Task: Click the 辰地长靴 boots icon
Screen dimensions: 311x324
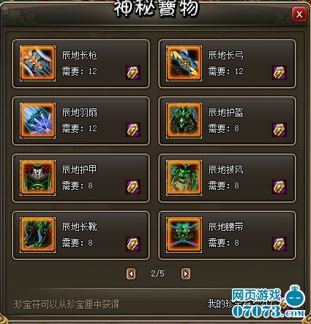Action: [37, 235]
